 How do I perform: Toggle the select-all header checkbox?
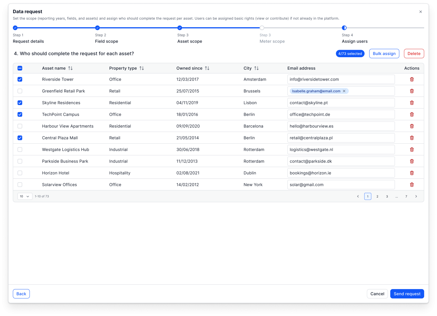20,68
